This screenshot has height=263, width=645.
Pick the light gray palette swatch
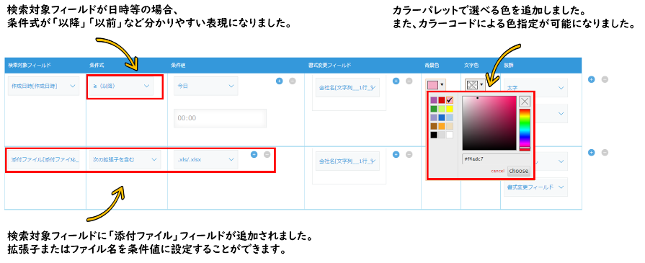(x=442, y=135)
